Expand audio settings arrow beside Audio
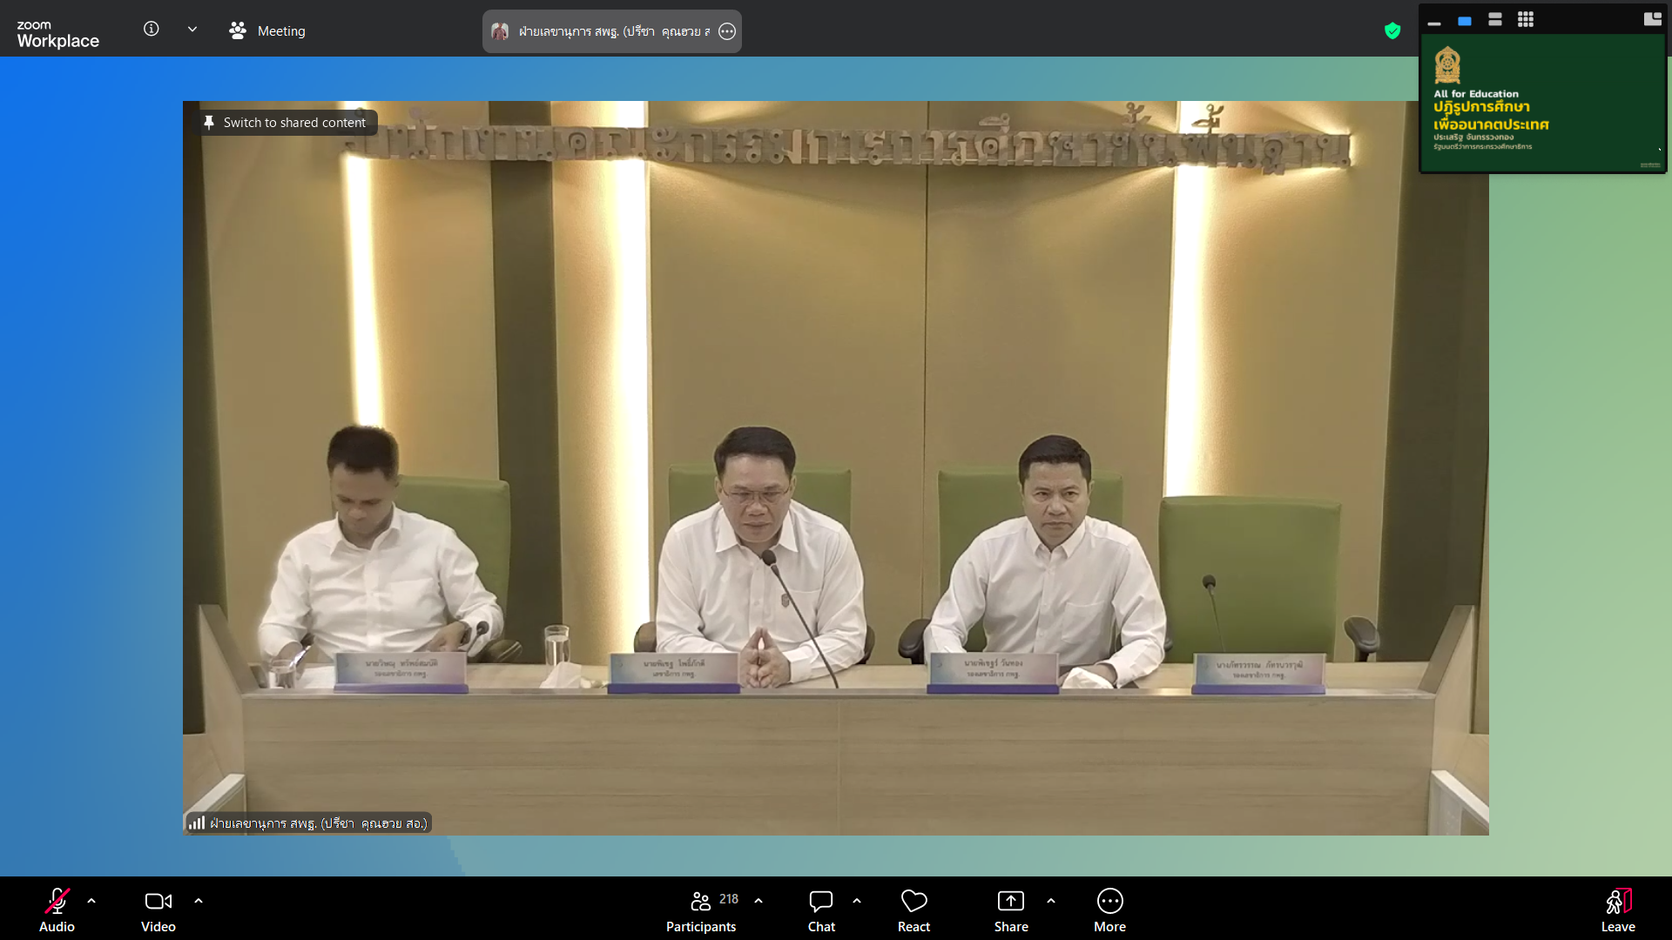 (91, 901)
